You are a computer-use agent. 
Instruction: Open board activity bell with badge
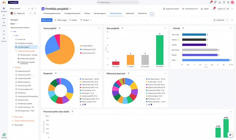(214, 9)
